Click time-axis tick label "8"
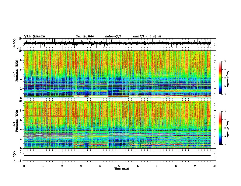The width and height of the screenshot is (241, 186). [x=176, y=166]
